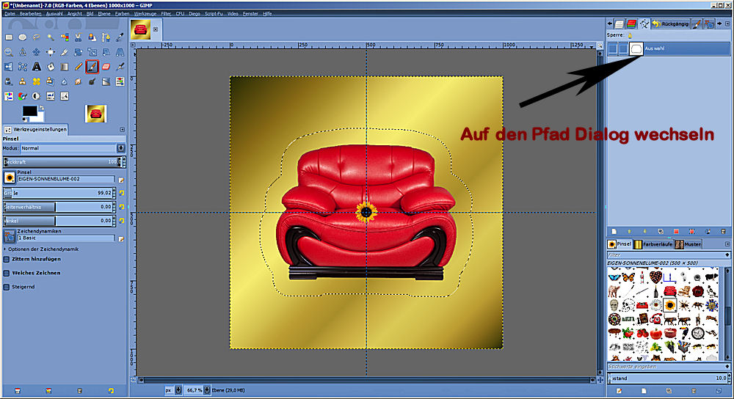This screenshot has width=734, height=399.
Task: Select the Blend gradient tool
Action: (x=65, y=67)
